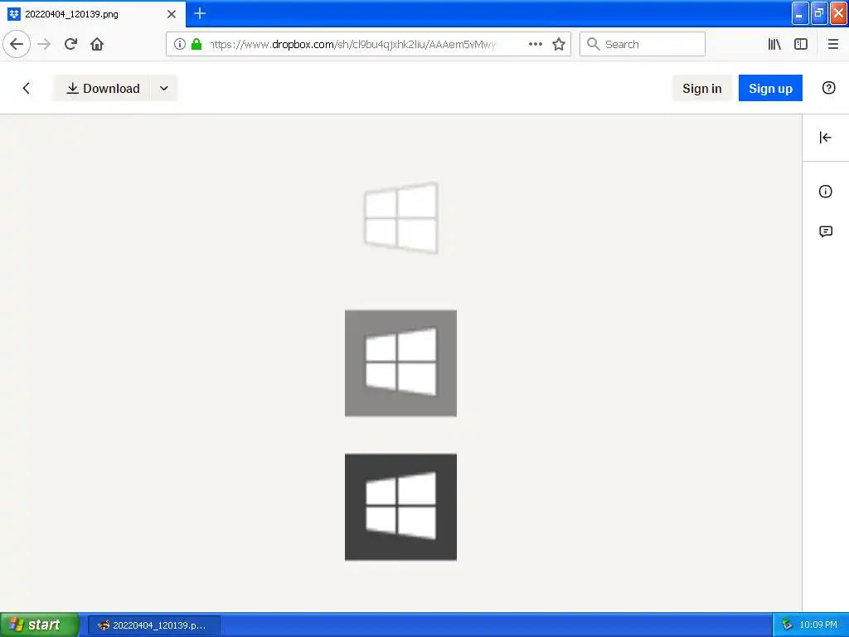
Task: Close the 20220404_120139.png tab
Action: coord(172,14)
